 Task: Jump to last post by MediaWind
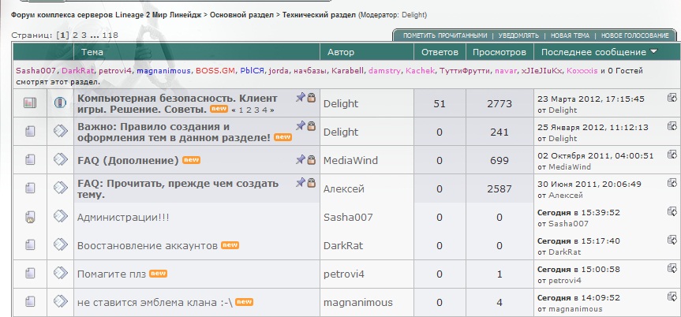(672, 155)
